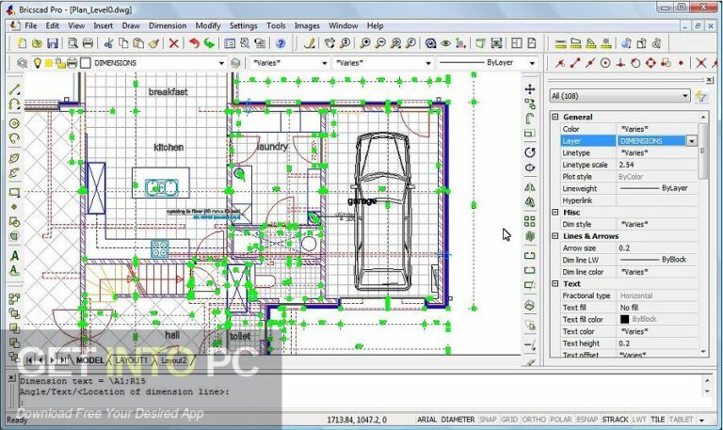Select the Array tool grid icon
The height and width of the screenshot is (430, 723).
(x=530, y=221)
